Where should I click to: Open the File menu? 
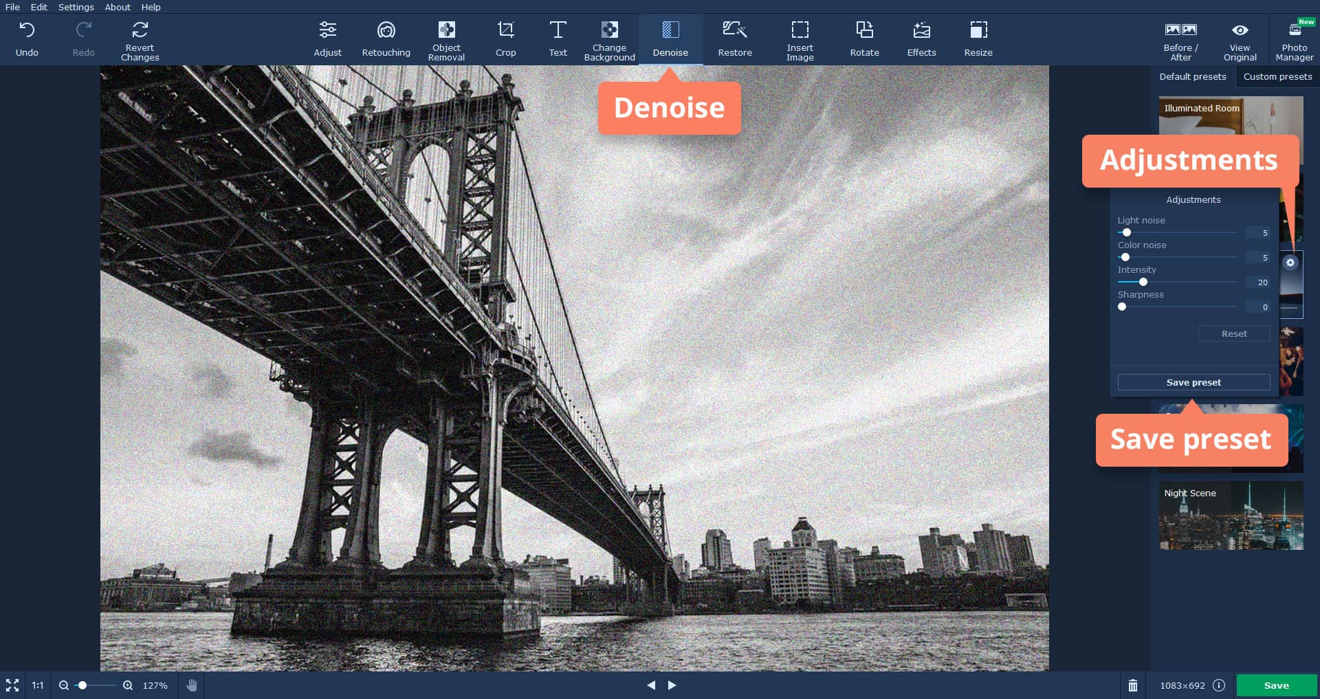[12, 7]
